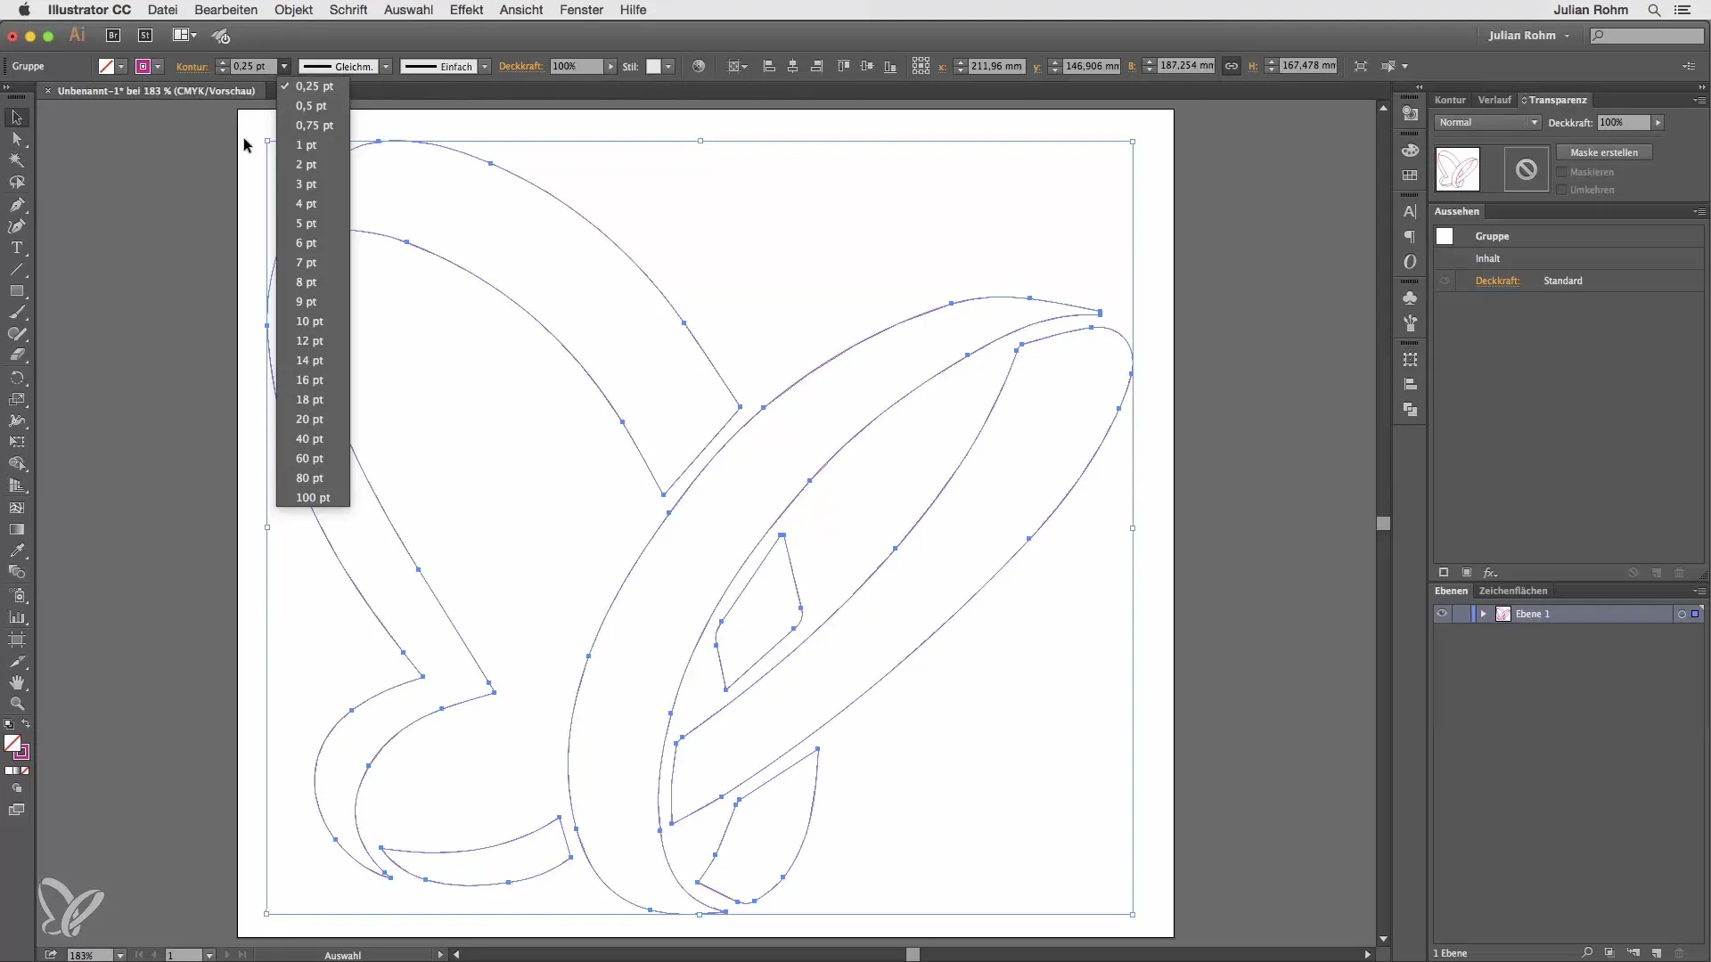Image resolution: width=1711 pixels, height=962 pixels.
Task: Switch to the Verlauf tab
Action: click(x=1494, y=100)
